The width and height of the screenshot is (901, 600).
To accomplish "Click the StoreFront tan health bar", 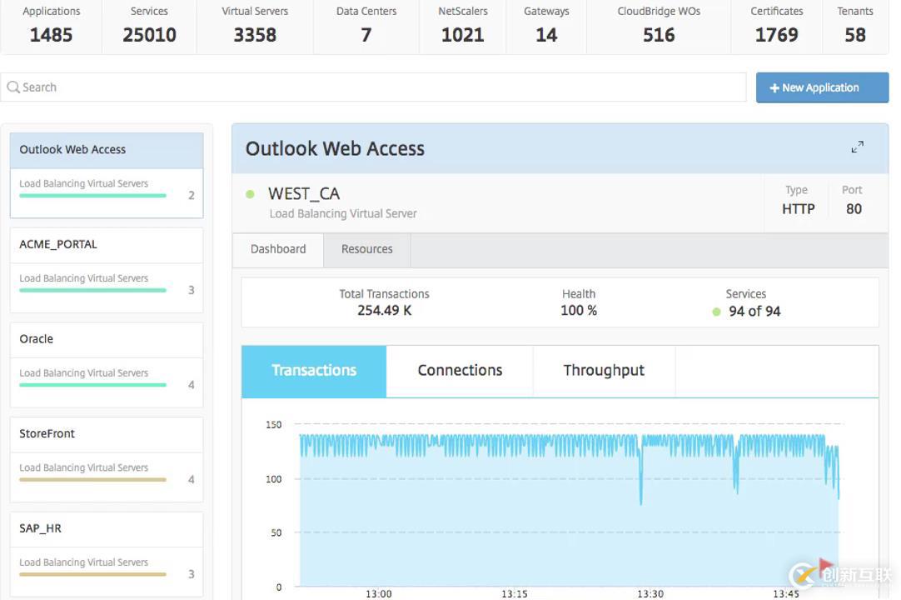I will (93, 480).
